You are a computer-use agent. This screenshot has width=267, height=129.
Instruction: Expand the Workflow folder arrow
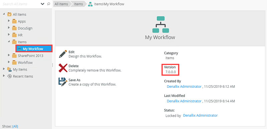click(x=9, y=62)
